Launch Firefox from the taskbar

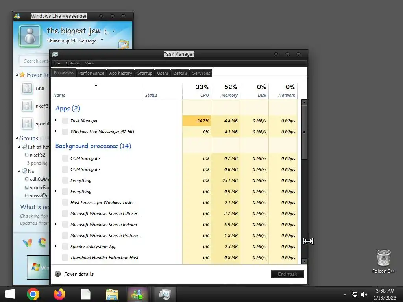[x=59, y=294]
